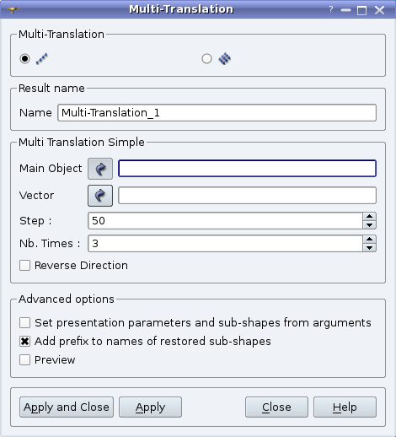
Task: Select the 1D simple multi-translation icon
Action: (42, 59)
